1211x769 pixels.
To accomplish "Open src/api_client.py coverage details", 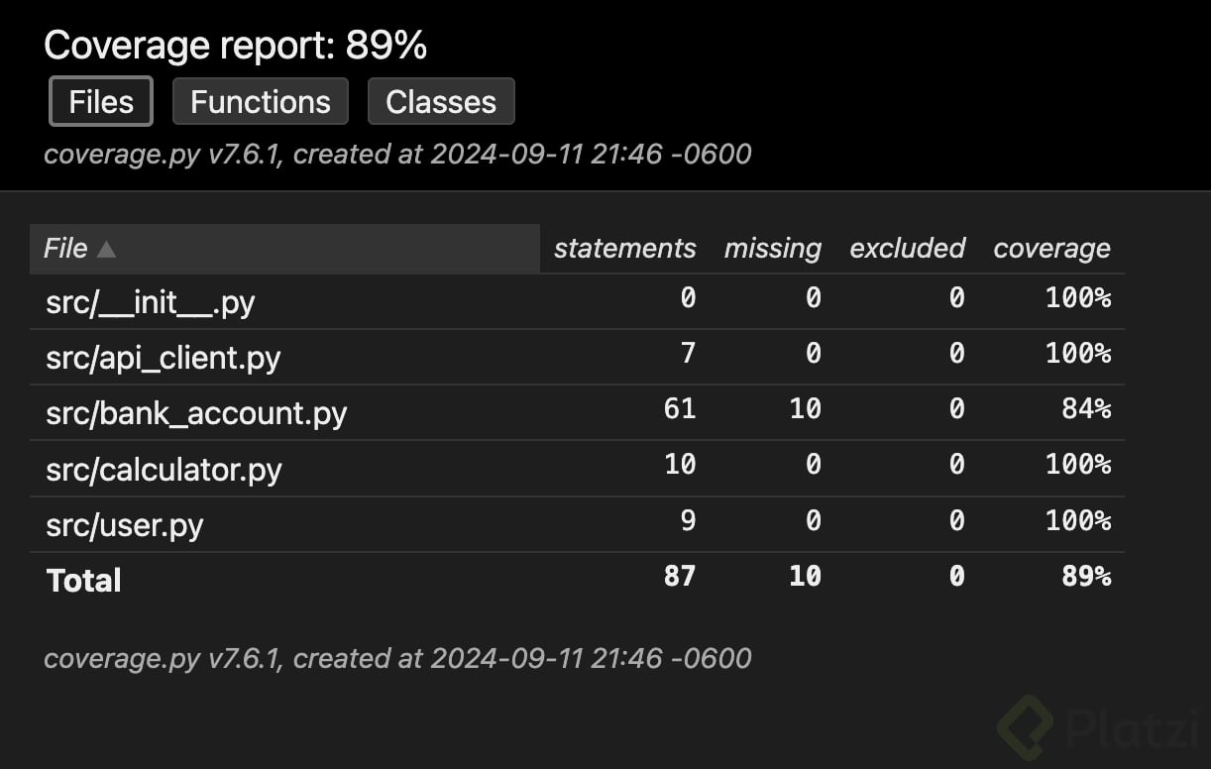I will point(164,358).
